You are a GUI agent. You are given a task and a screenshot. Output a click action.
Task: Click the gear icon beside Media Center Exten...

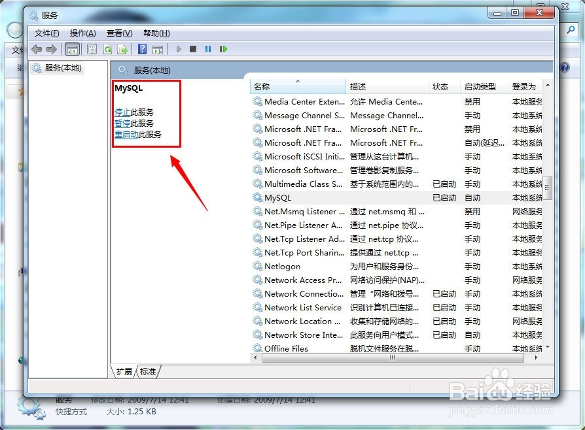coord(258,101)
